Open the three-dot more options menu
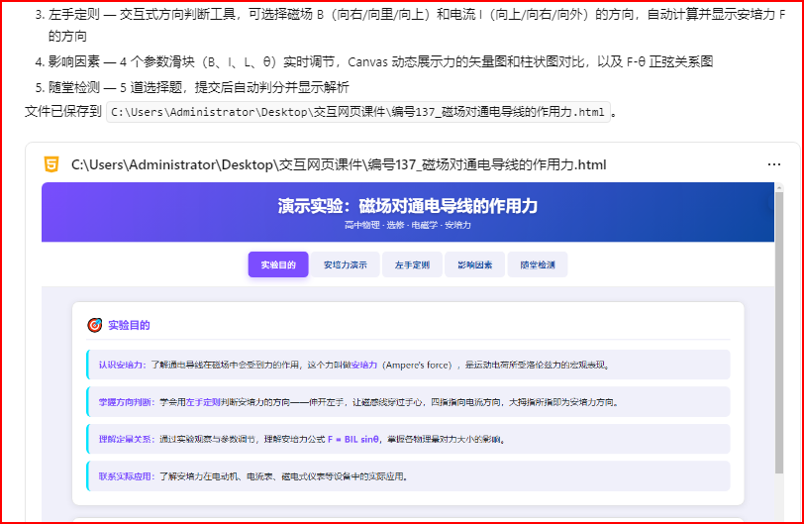 pyautogui.click(x=773, y=164)
